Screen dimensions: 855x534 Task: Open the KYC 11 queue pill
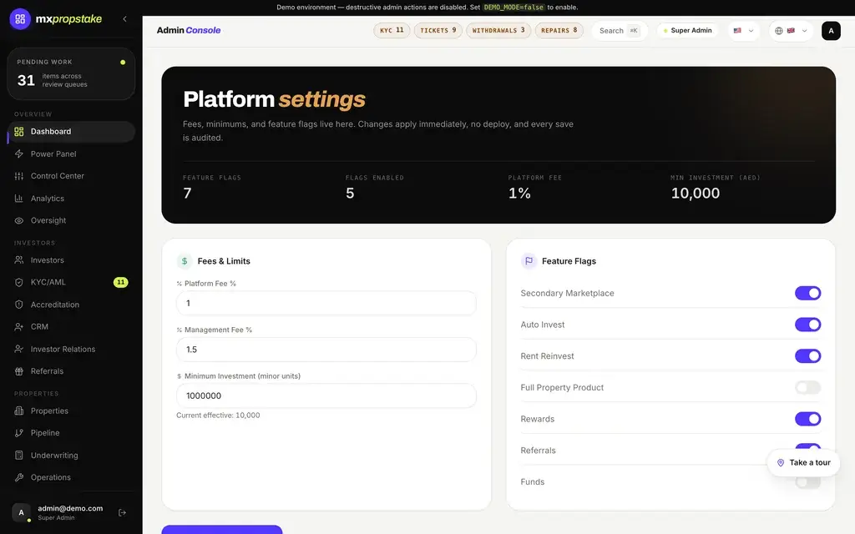(x=392, y=31)
